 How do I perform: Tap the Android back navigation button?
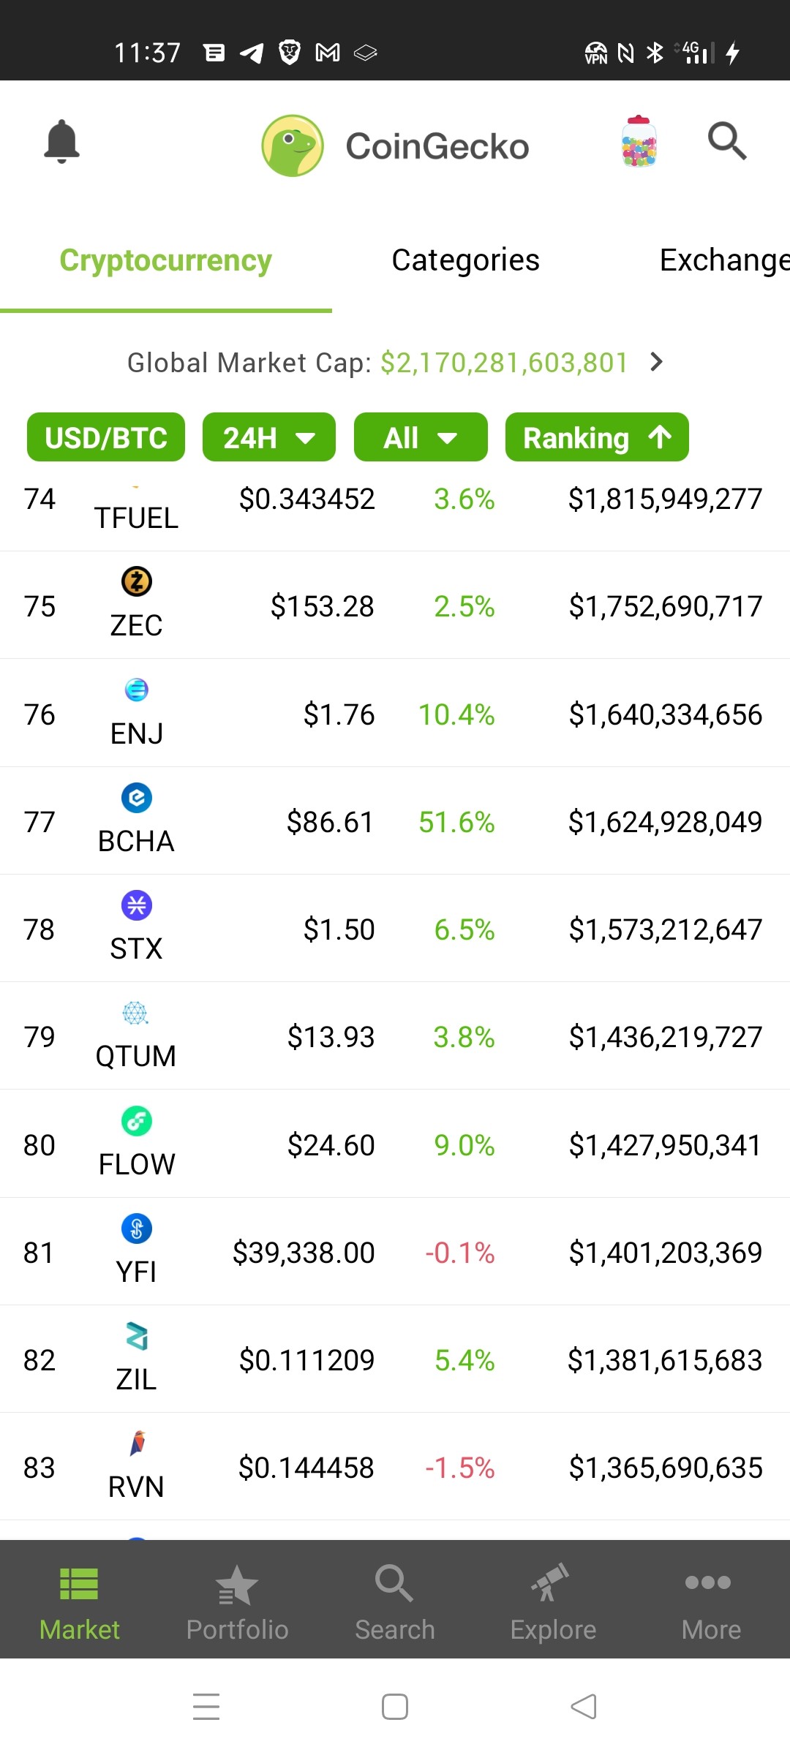click(584, 1707)
